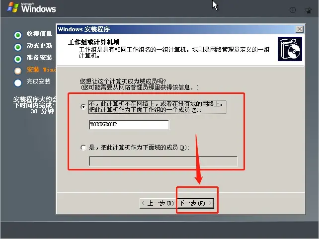Click the info icon in top bar

pos(293,10)
